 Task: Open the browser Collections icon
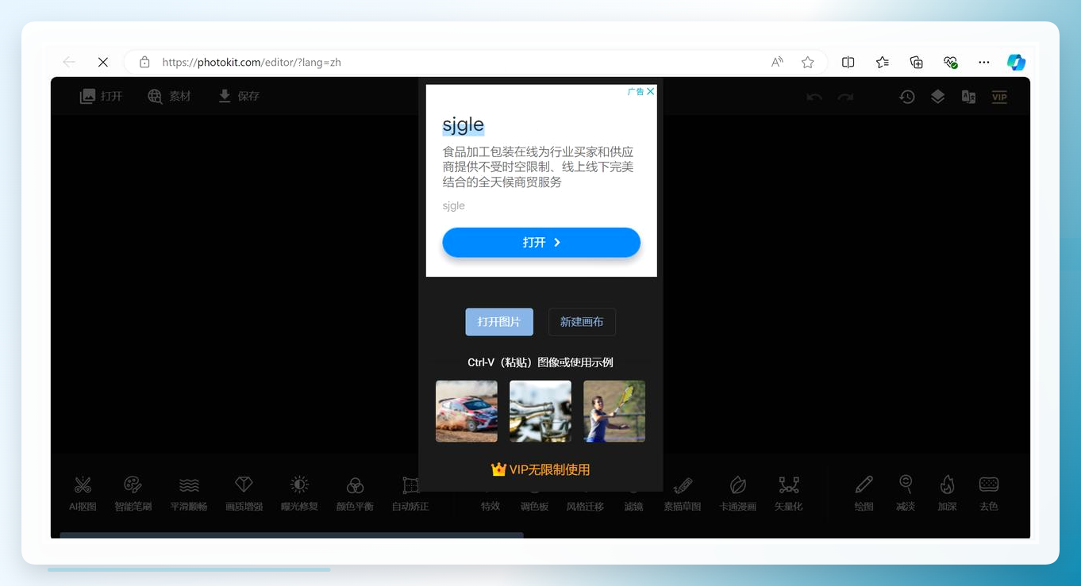click(x=917, y=62)
